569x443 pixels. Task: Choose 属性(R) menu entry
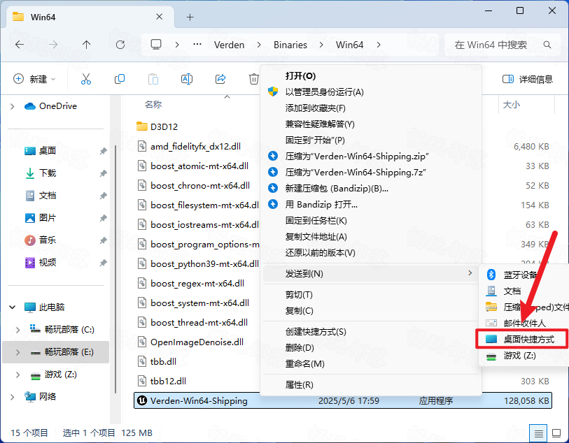[372, 385]
